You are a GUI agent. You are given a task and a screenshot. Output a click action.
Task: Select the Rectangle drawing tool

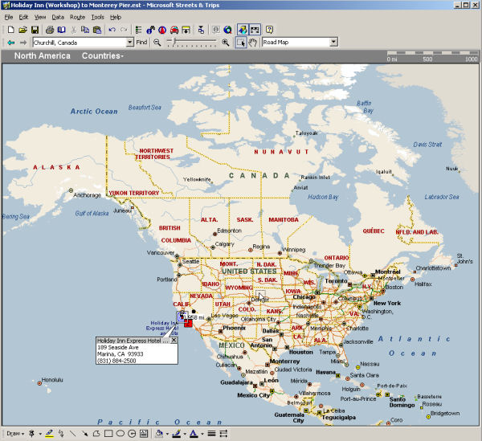pyautogui.click(x=108, y=434)
